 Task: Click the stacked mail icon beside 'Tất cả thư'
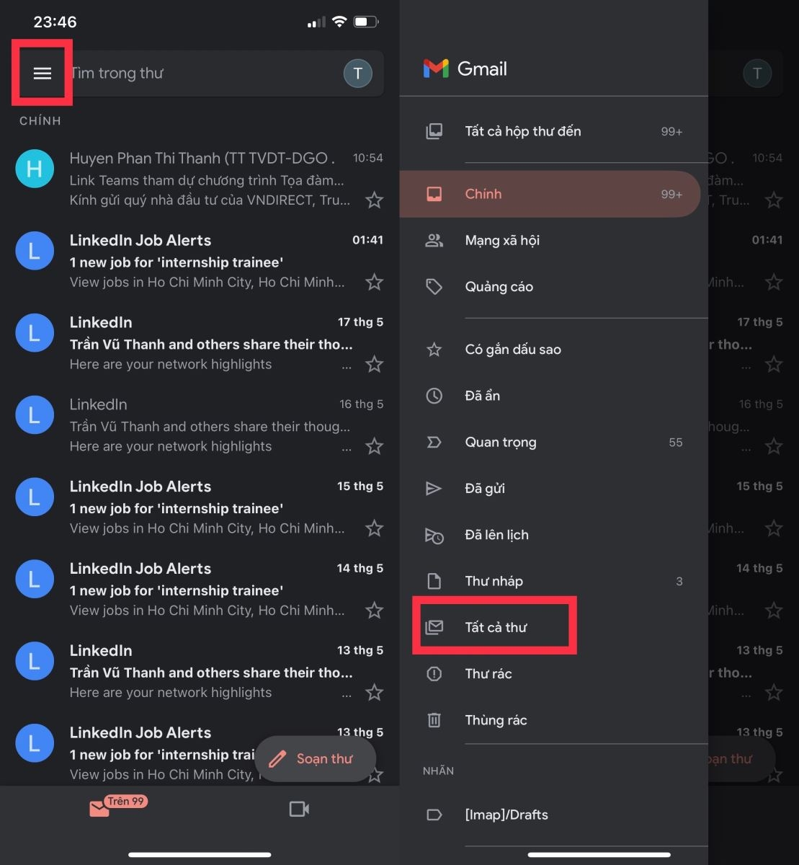434,627
